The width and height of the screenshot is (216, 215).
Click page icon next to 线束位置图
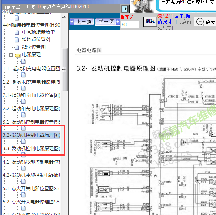click(17, 48)
